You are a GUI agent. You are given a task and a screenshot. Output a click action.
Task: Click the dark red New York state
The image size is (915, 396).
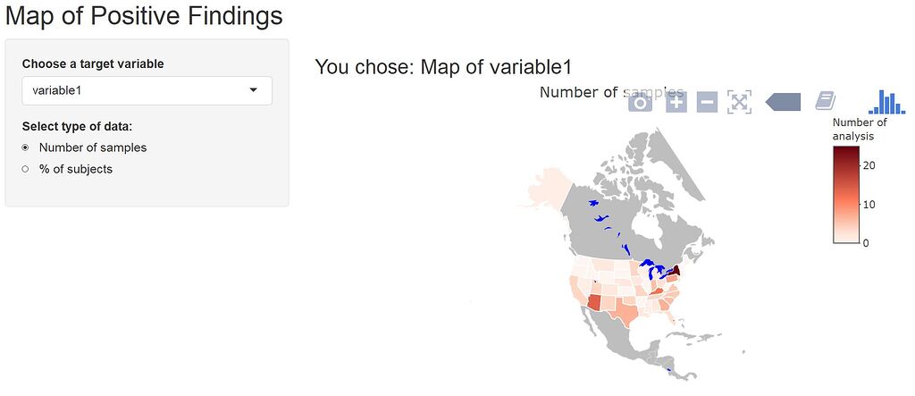click(x=673, y=271)
